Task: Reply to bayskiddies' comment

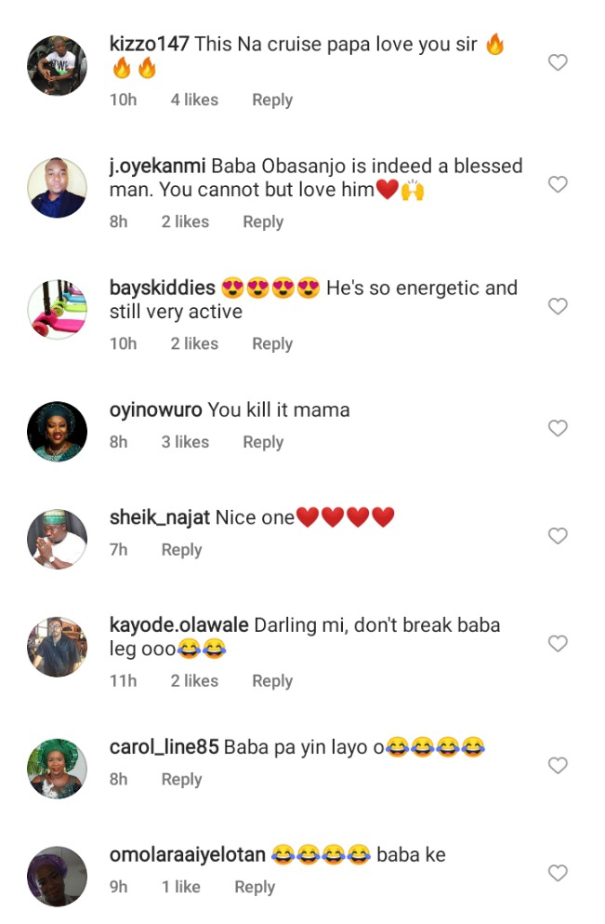Action: 272,344
